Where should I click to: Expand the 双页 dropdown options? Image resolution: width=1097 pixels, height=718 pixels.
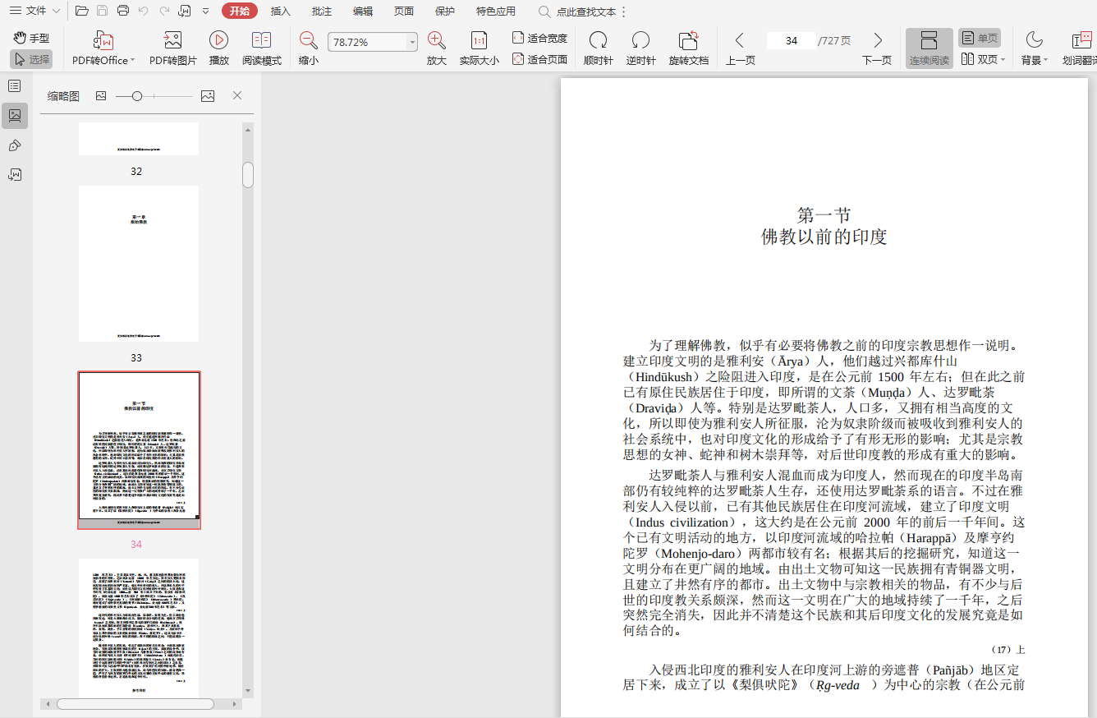coord(1003,60)
